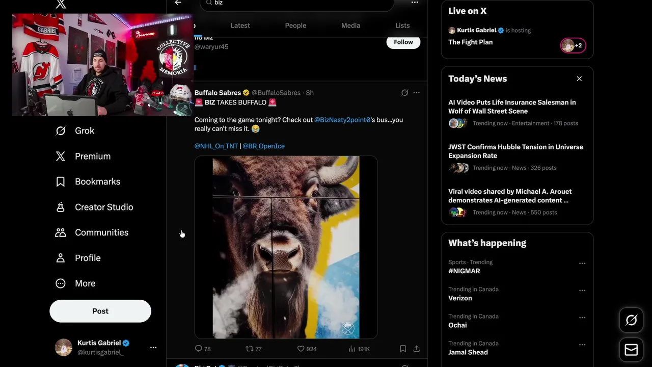Viewport: 652px width, 367px height.
Task: Open The Fight Plan live space
Action: pos(470,42)
